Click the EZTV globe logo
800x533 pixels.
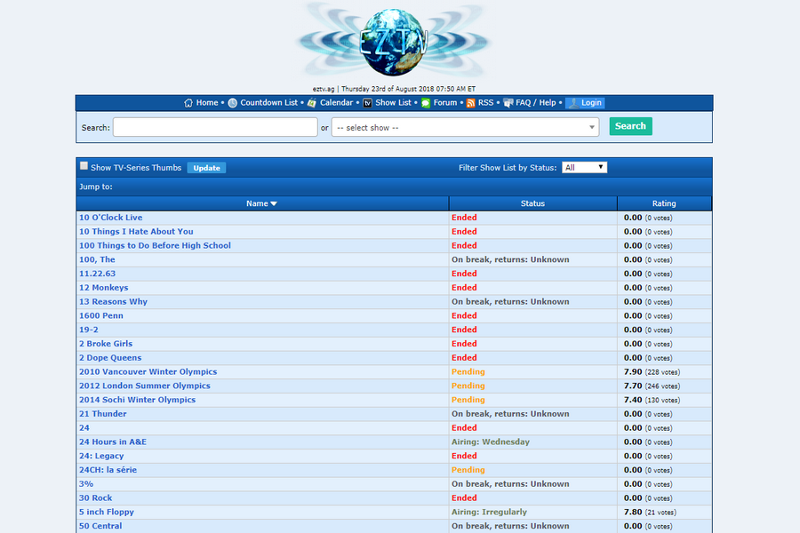coord(393,42)
